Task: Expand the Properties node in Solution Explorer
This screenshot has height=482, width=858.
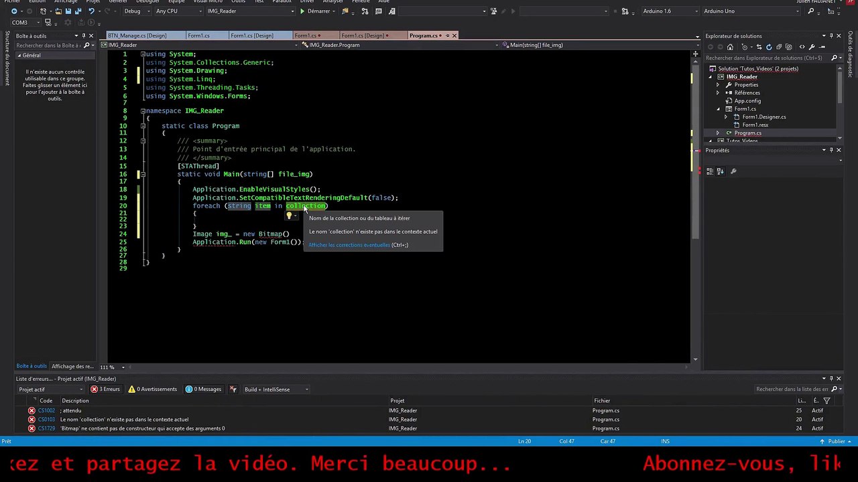Action: click(x=718, y=85)
